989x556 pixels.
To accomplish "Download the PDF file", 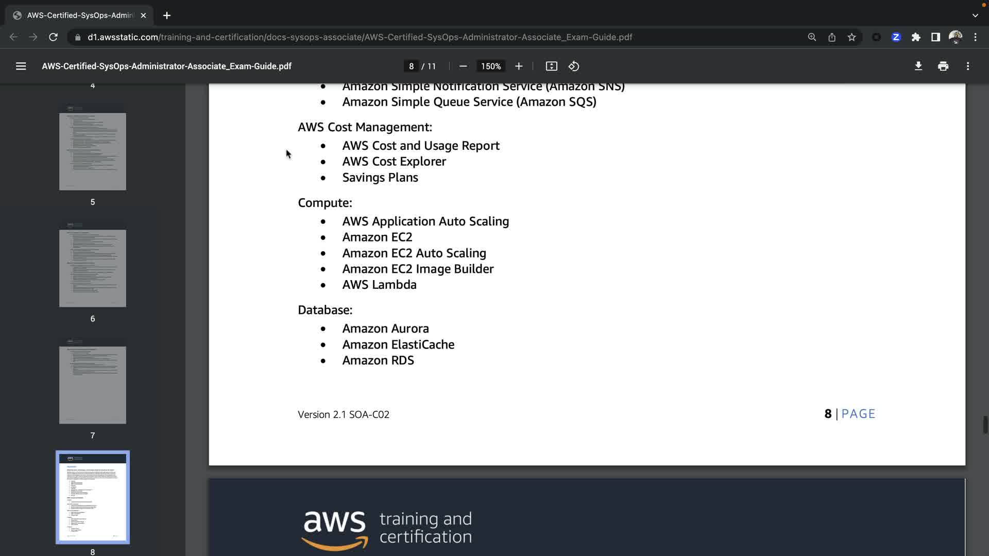I will pos(918,66).
